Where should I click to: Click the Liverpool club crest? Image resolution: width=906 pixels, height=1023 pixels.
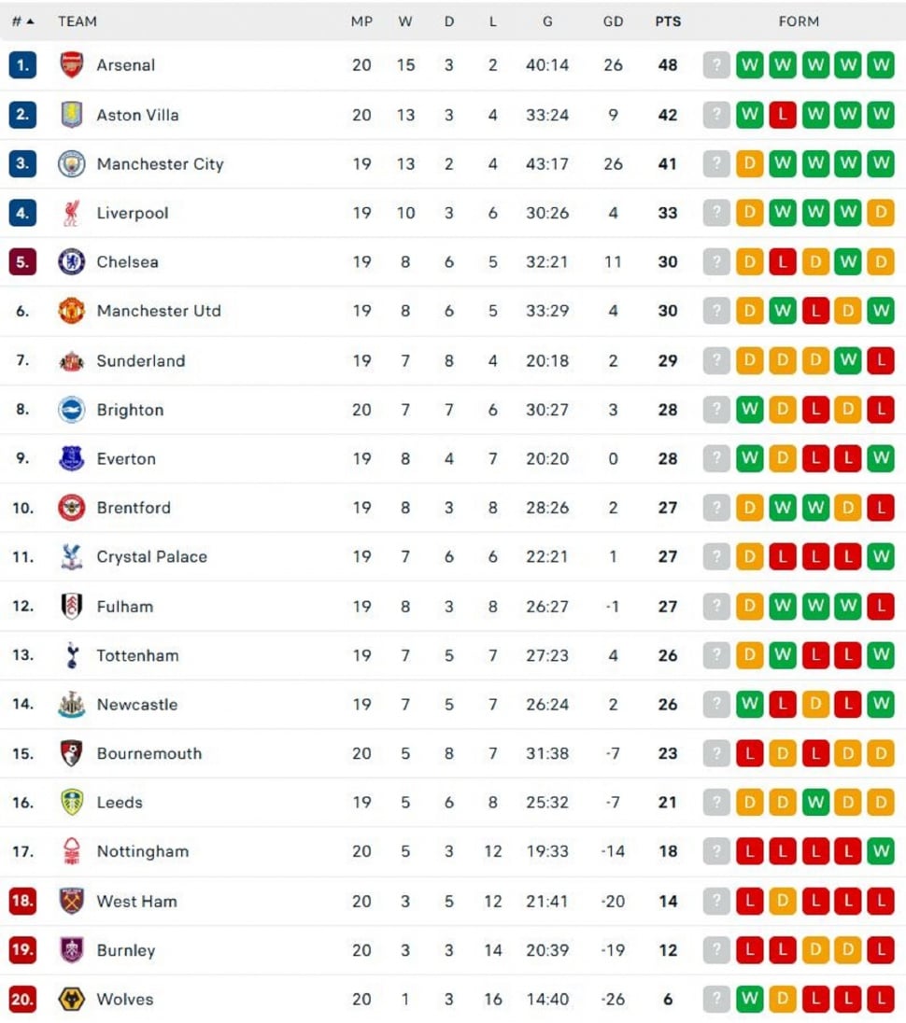click(x=73, y=213)
